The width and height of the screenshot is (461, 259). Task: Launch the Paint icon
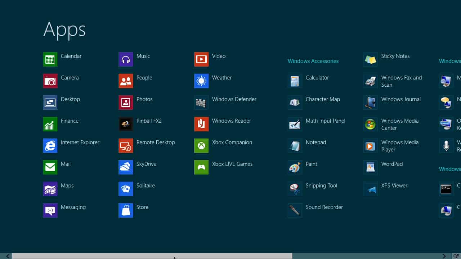tap(295, 167)
